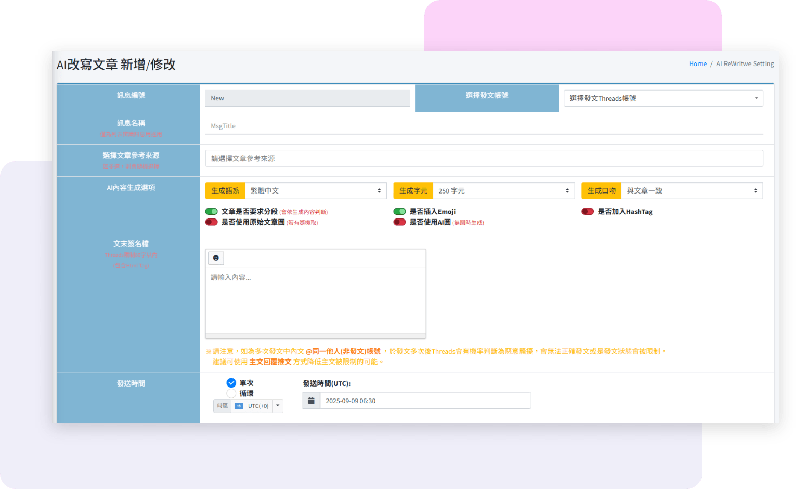Screen dimensions: 804x489
Task: Open the 生成字元 250 字元 dropdown
Action: [503, 191]
